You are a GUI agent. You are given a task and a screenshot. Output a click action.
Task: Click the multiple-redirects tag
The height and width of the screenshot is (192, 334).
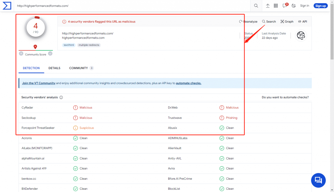89,45
